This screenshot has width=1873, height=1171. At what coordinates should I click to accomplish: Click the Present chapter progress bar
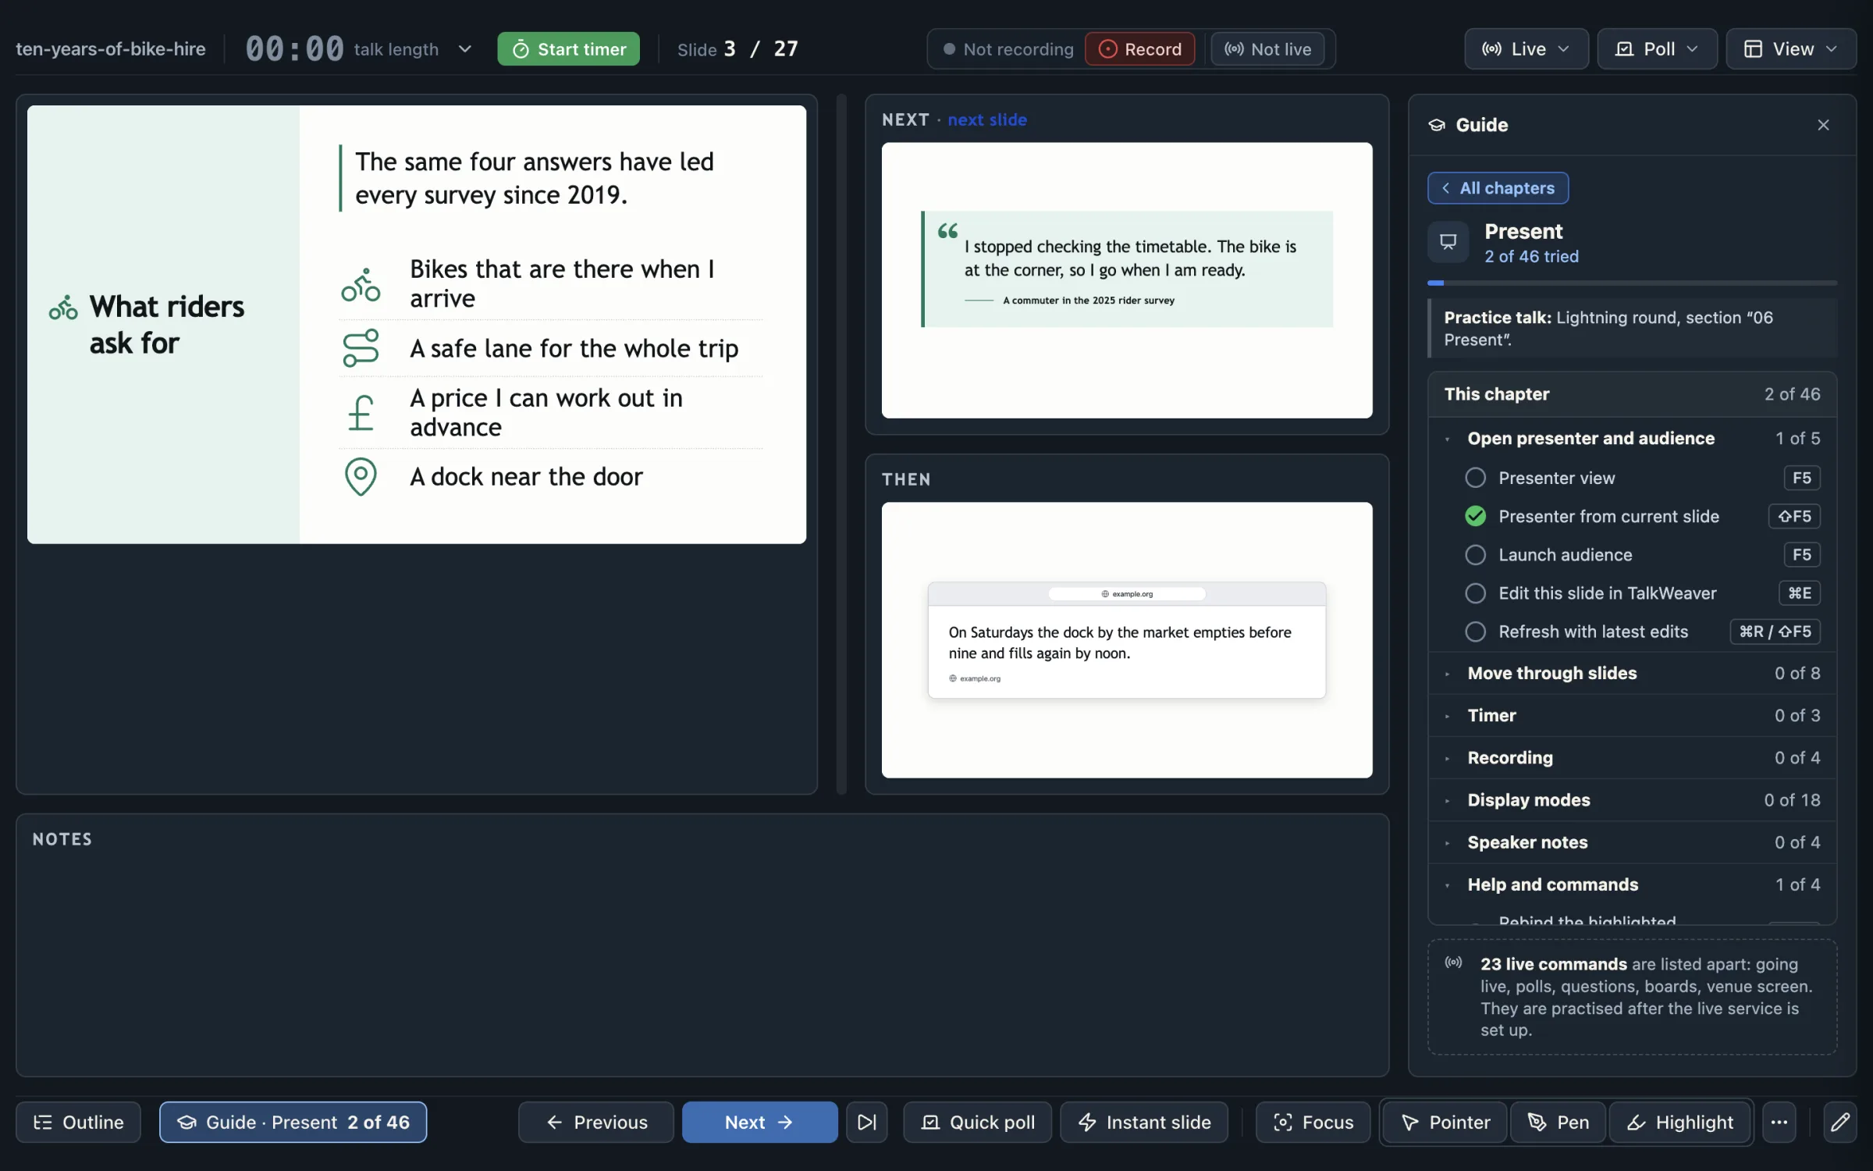[1632, 283]
